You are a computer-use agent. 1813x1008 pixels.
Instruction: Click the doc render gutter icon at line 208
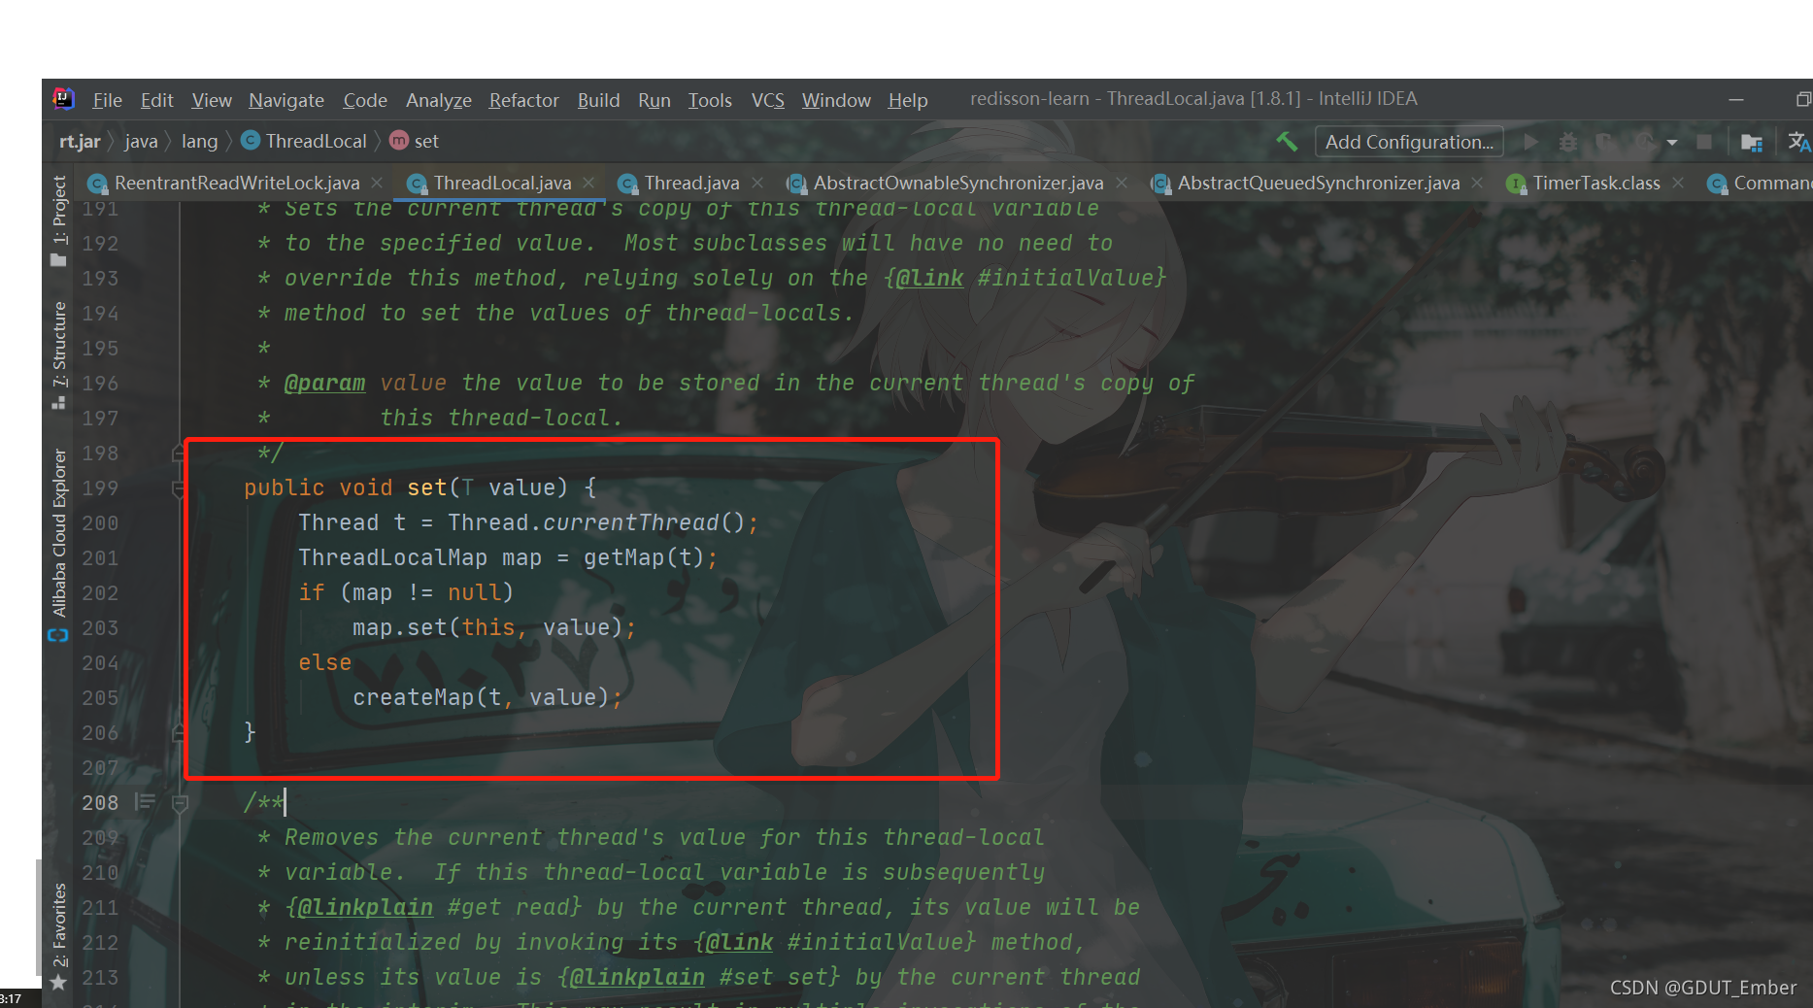click(x=145, y=802)
